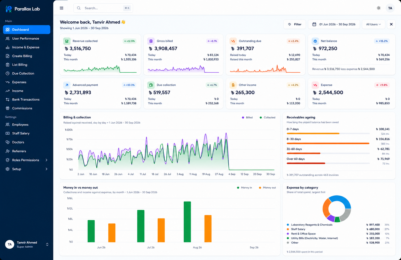Open the Dashboard menu item
This screenshot has height=260, width=401.
27,30
